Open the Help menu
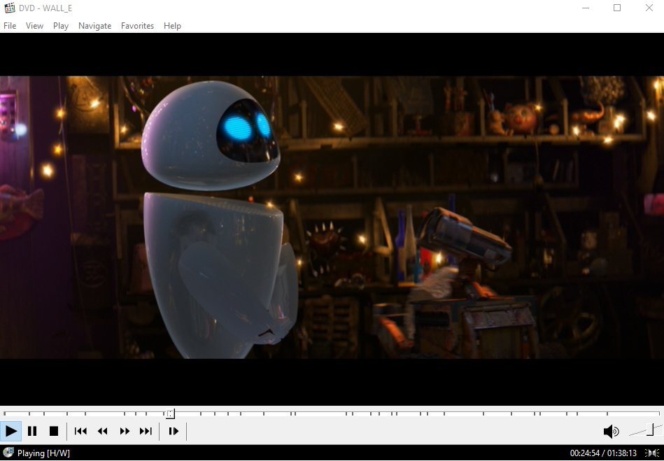 pos(172,26)
